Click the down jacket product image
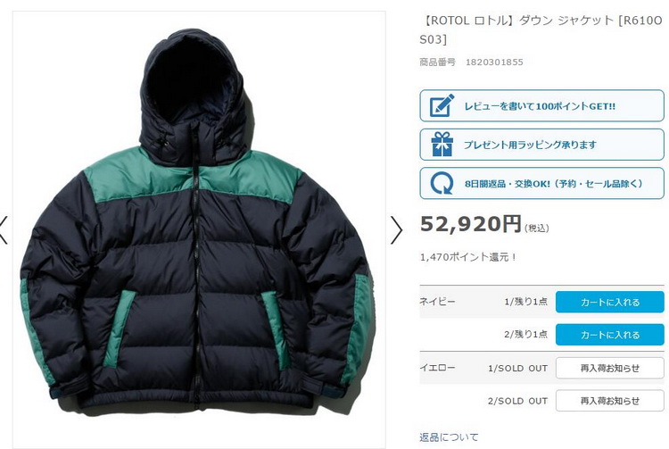Viewport: 669px width, 449px height. tap(199, 229)
